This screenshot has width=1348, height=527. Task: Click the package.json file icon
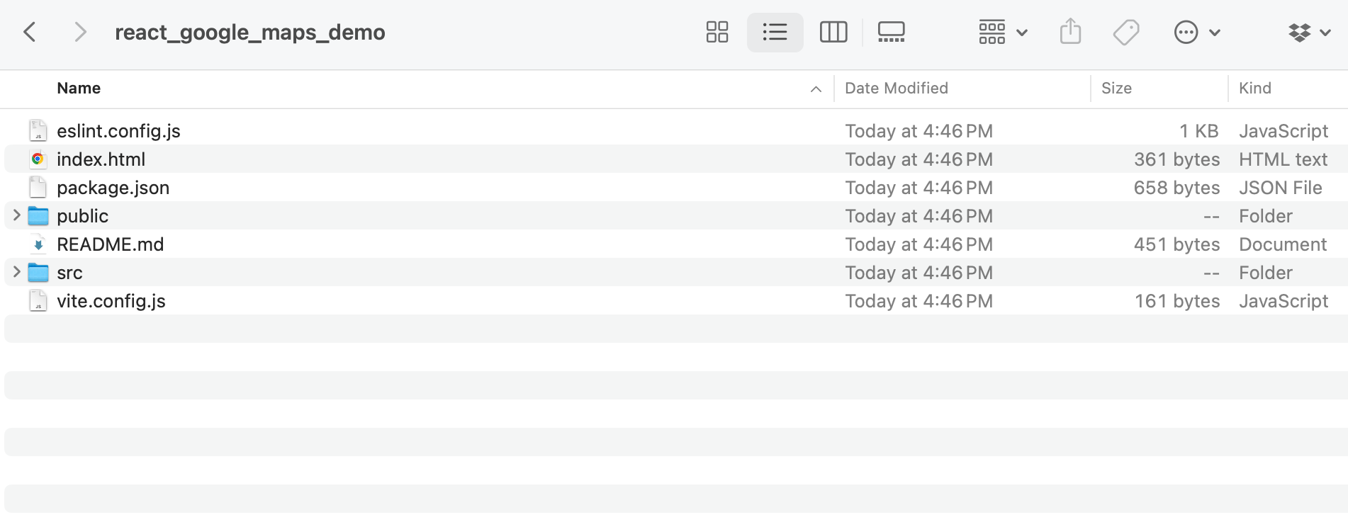(x=38, y=187)
